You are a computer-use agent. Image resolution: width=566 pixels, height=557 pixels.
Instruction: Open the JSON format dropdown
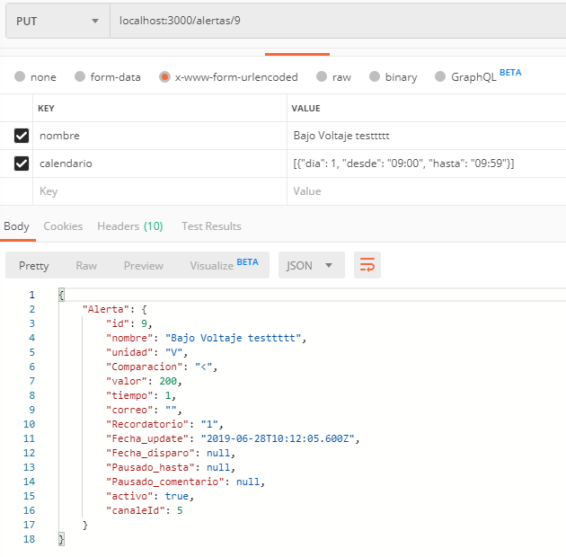click(310, 265)
